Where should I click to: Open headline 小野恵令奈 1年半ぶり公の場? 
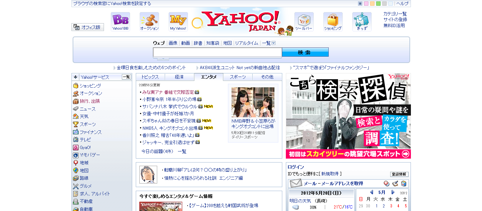(x=169, y=99)
